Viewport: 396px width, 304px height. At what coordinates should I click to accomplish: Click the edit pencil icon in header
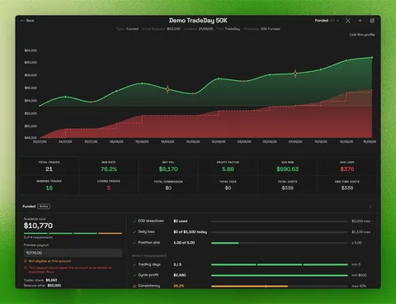(372, 21)
